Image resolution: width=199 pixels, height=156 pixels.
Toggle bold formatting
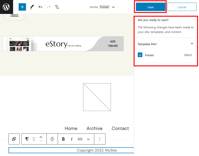coord(63,139)
